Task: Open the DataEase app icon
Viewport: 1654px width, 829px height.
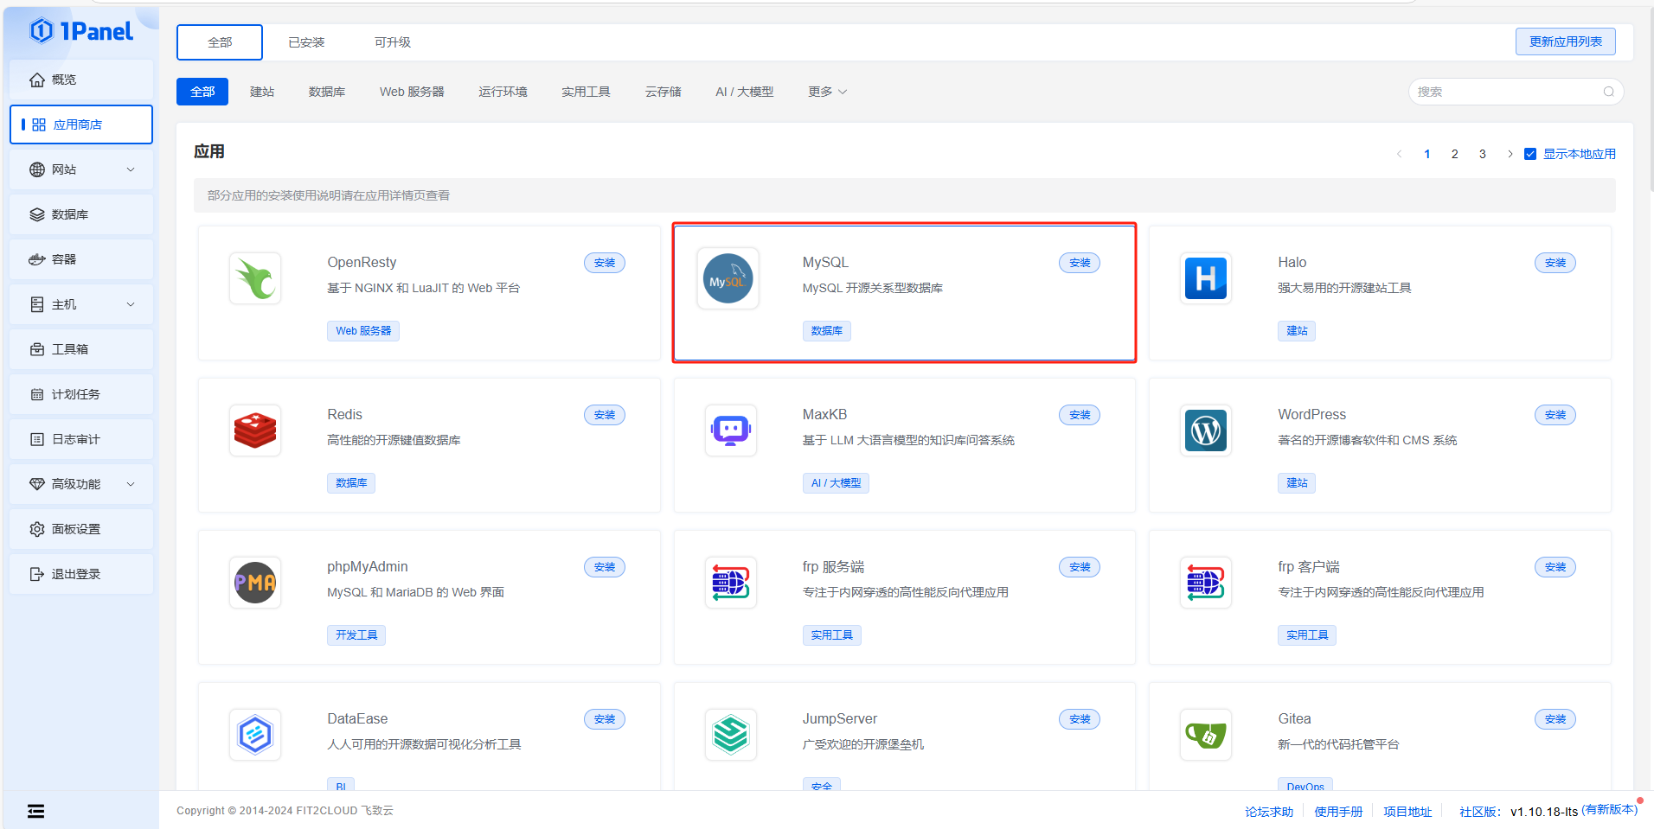Action: [255, 735]
